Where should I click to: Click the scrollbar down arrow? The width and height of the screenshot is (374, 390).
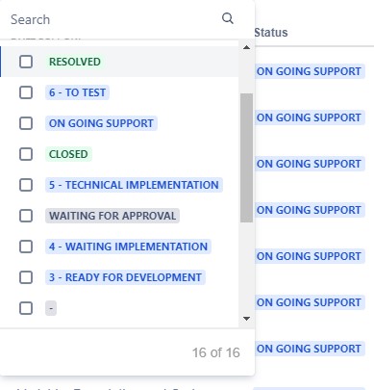(x=246, y=319)
